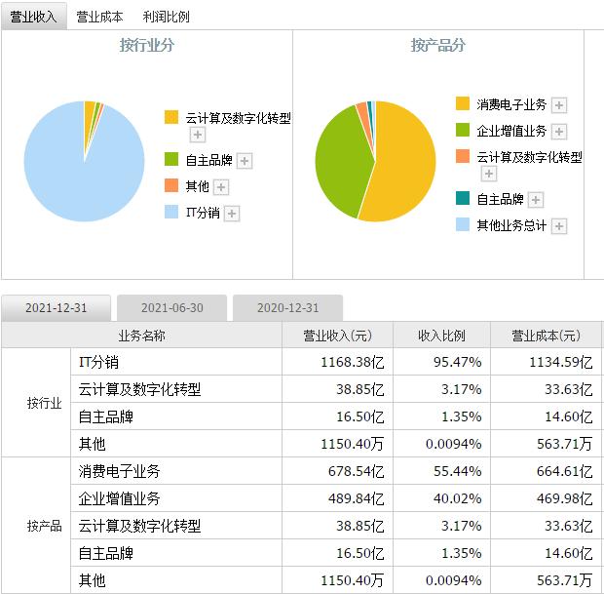
Task: Expand the plus under 云计算及数字化转型 in industry legend
Action: (198, 135)
